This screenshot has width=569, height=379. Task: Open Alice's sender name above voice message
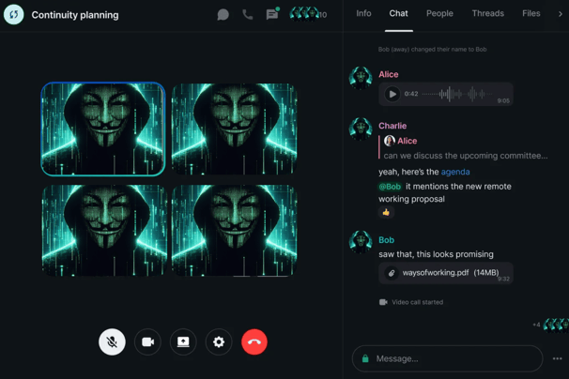coord(389,74)
